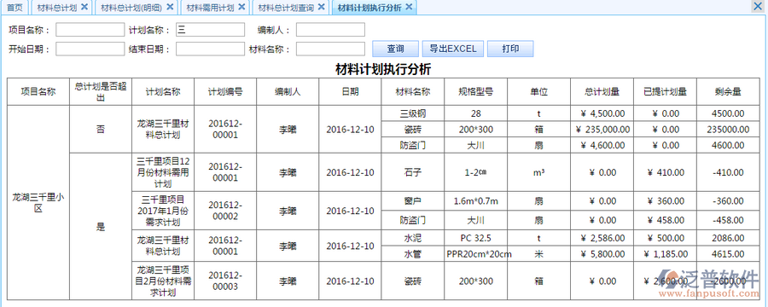The height and width of the screenshot is (307, 768).
Task: Switch to the 首页 tab
Action: 15,8
